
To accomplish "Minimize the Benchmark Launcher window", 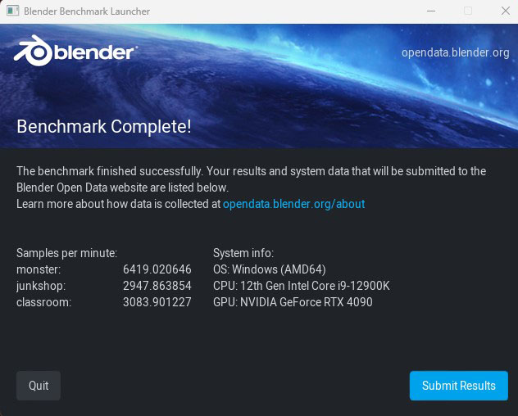I will (x=431, y=11).
